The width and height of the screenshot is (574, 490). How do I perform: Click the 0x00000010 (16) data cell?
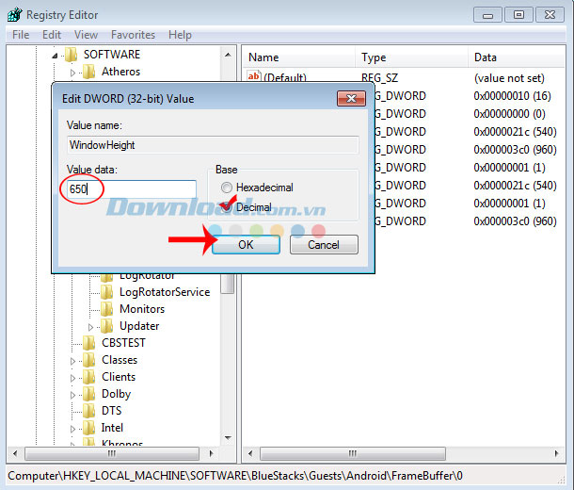tap(512, 96)
